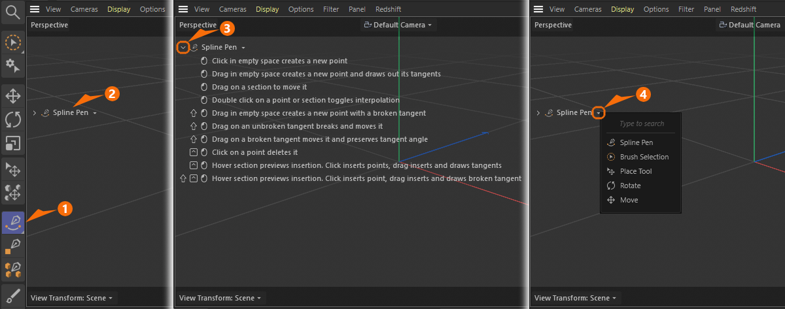Open the Options menu in the left panel
The image size is (785, 309).
(152, 9)
